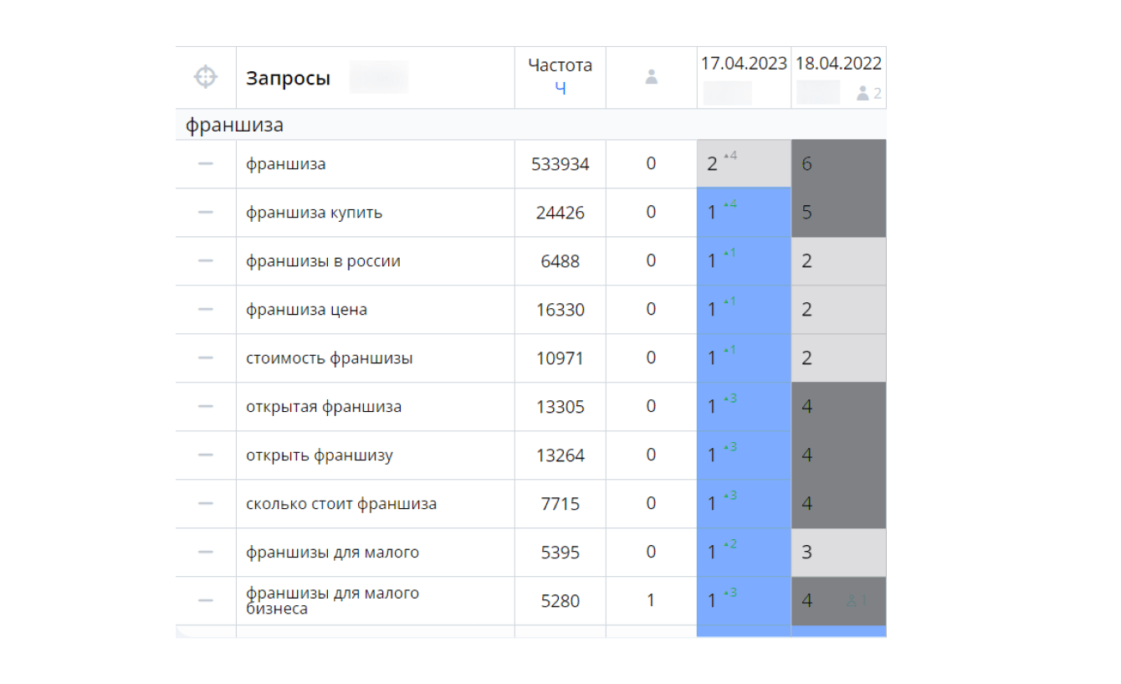Click 17.04.2023 position cell for "франшиза цена"

744,310
